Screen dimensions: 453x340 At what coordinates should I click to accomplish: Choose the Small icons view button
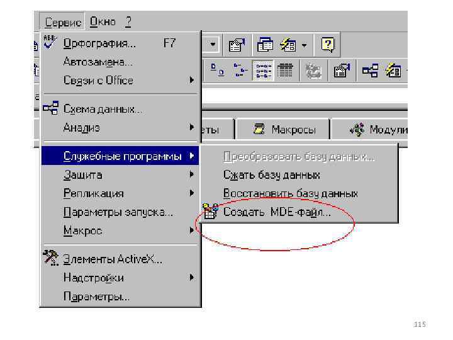coord(240,71)
